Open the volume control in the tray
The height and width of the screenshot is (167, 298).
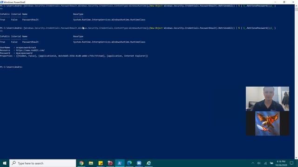click(259, 163)
